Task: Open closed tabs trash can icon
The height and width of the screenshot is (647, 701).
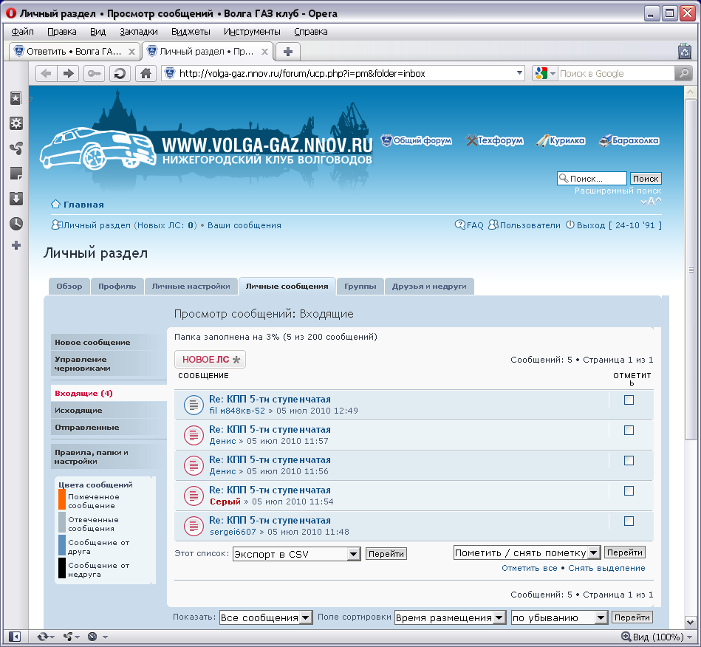Action: click(684, 51)
